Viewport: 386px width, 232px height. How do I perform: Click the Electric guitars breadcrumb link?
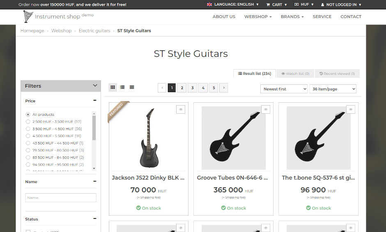point(94,31)
